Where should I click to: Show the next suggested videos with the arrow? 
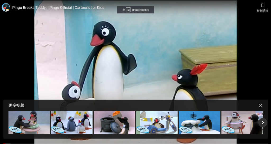(x=263, y=123)
